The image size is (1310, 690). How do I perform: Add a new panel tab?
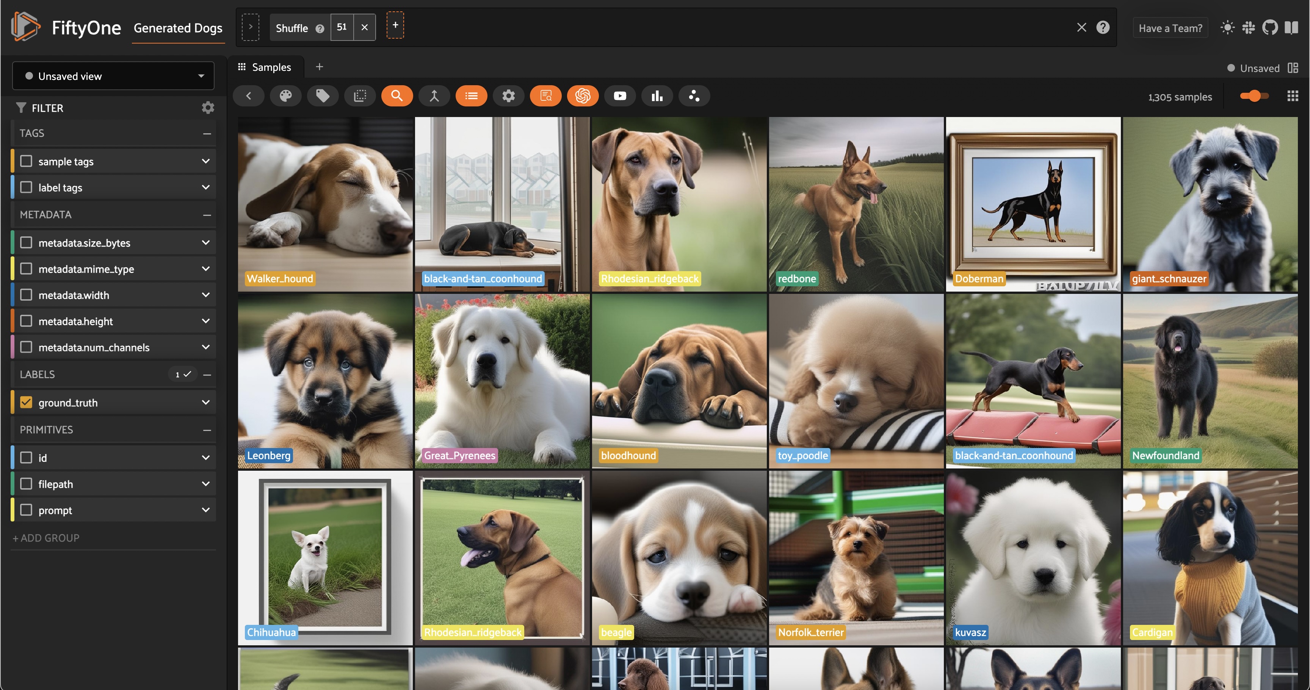point(320,67)
